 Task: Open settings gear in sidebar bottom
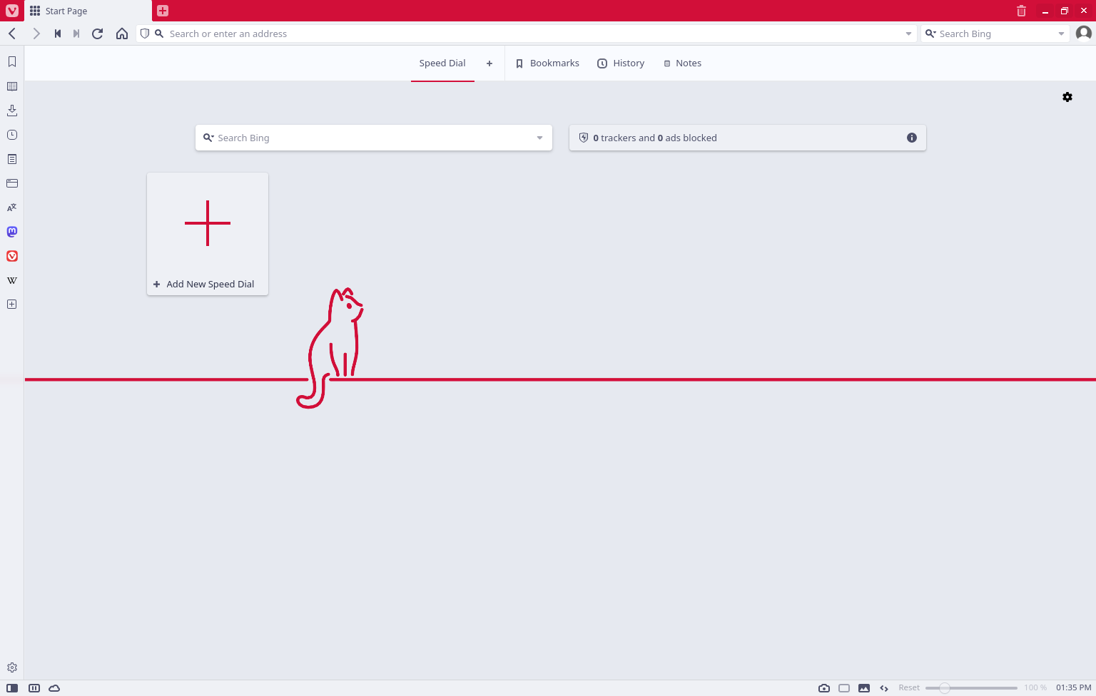pyautogui.click(x=12, y=668)
